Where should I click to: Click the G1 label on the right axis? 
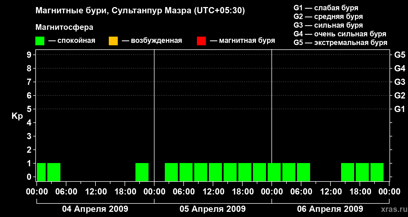(x=400, y=109)
